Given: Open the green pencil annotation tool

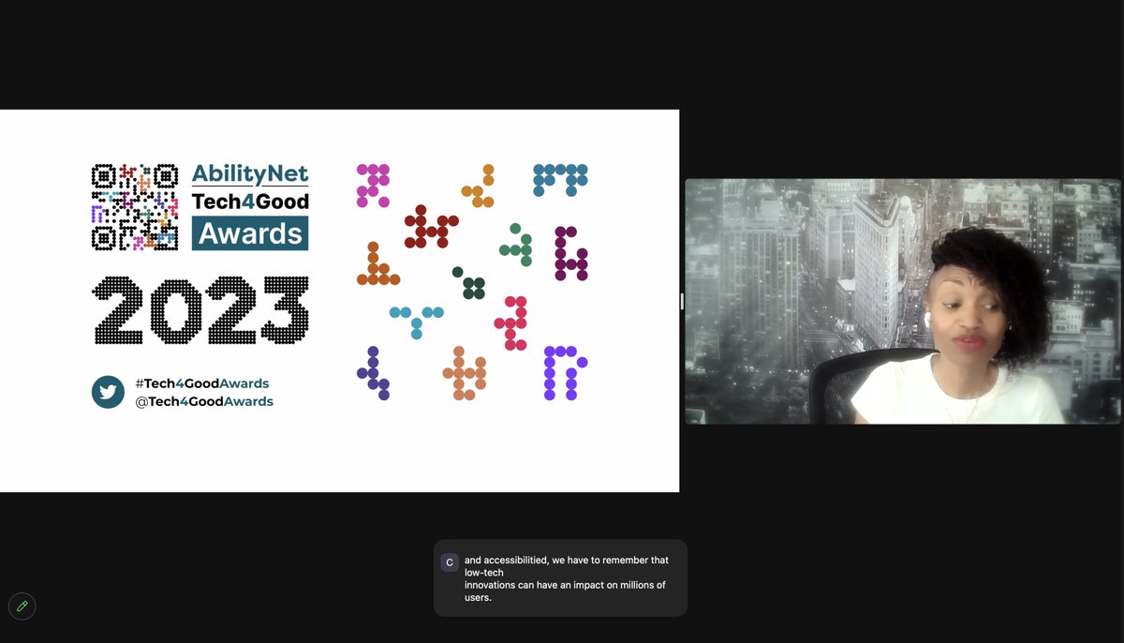Looking at the screenshot, I should coord(22,606).
